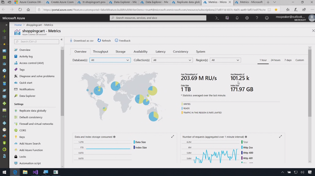Viewport: 315px width, 176px height.
Task: Select the 24 hours time range
Action: (275, 60)
